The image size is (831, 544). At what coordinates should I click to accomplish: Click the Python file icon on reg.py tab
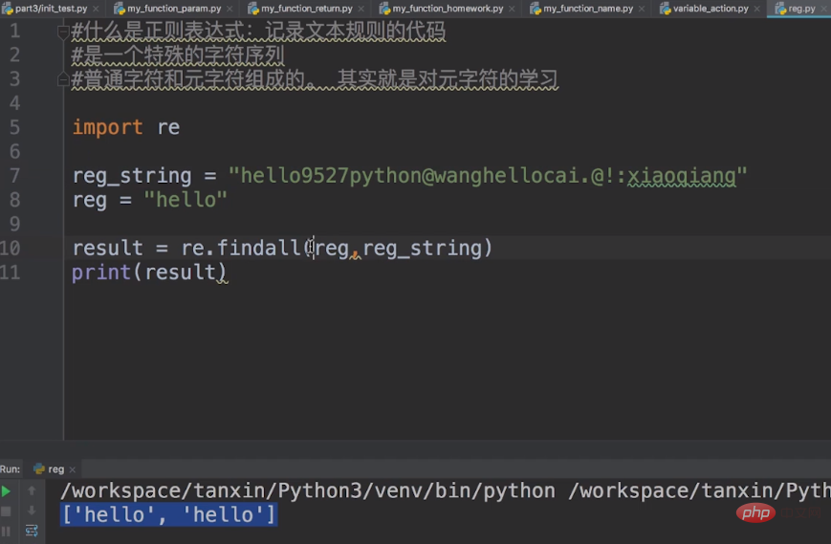(x=780, y=9)
